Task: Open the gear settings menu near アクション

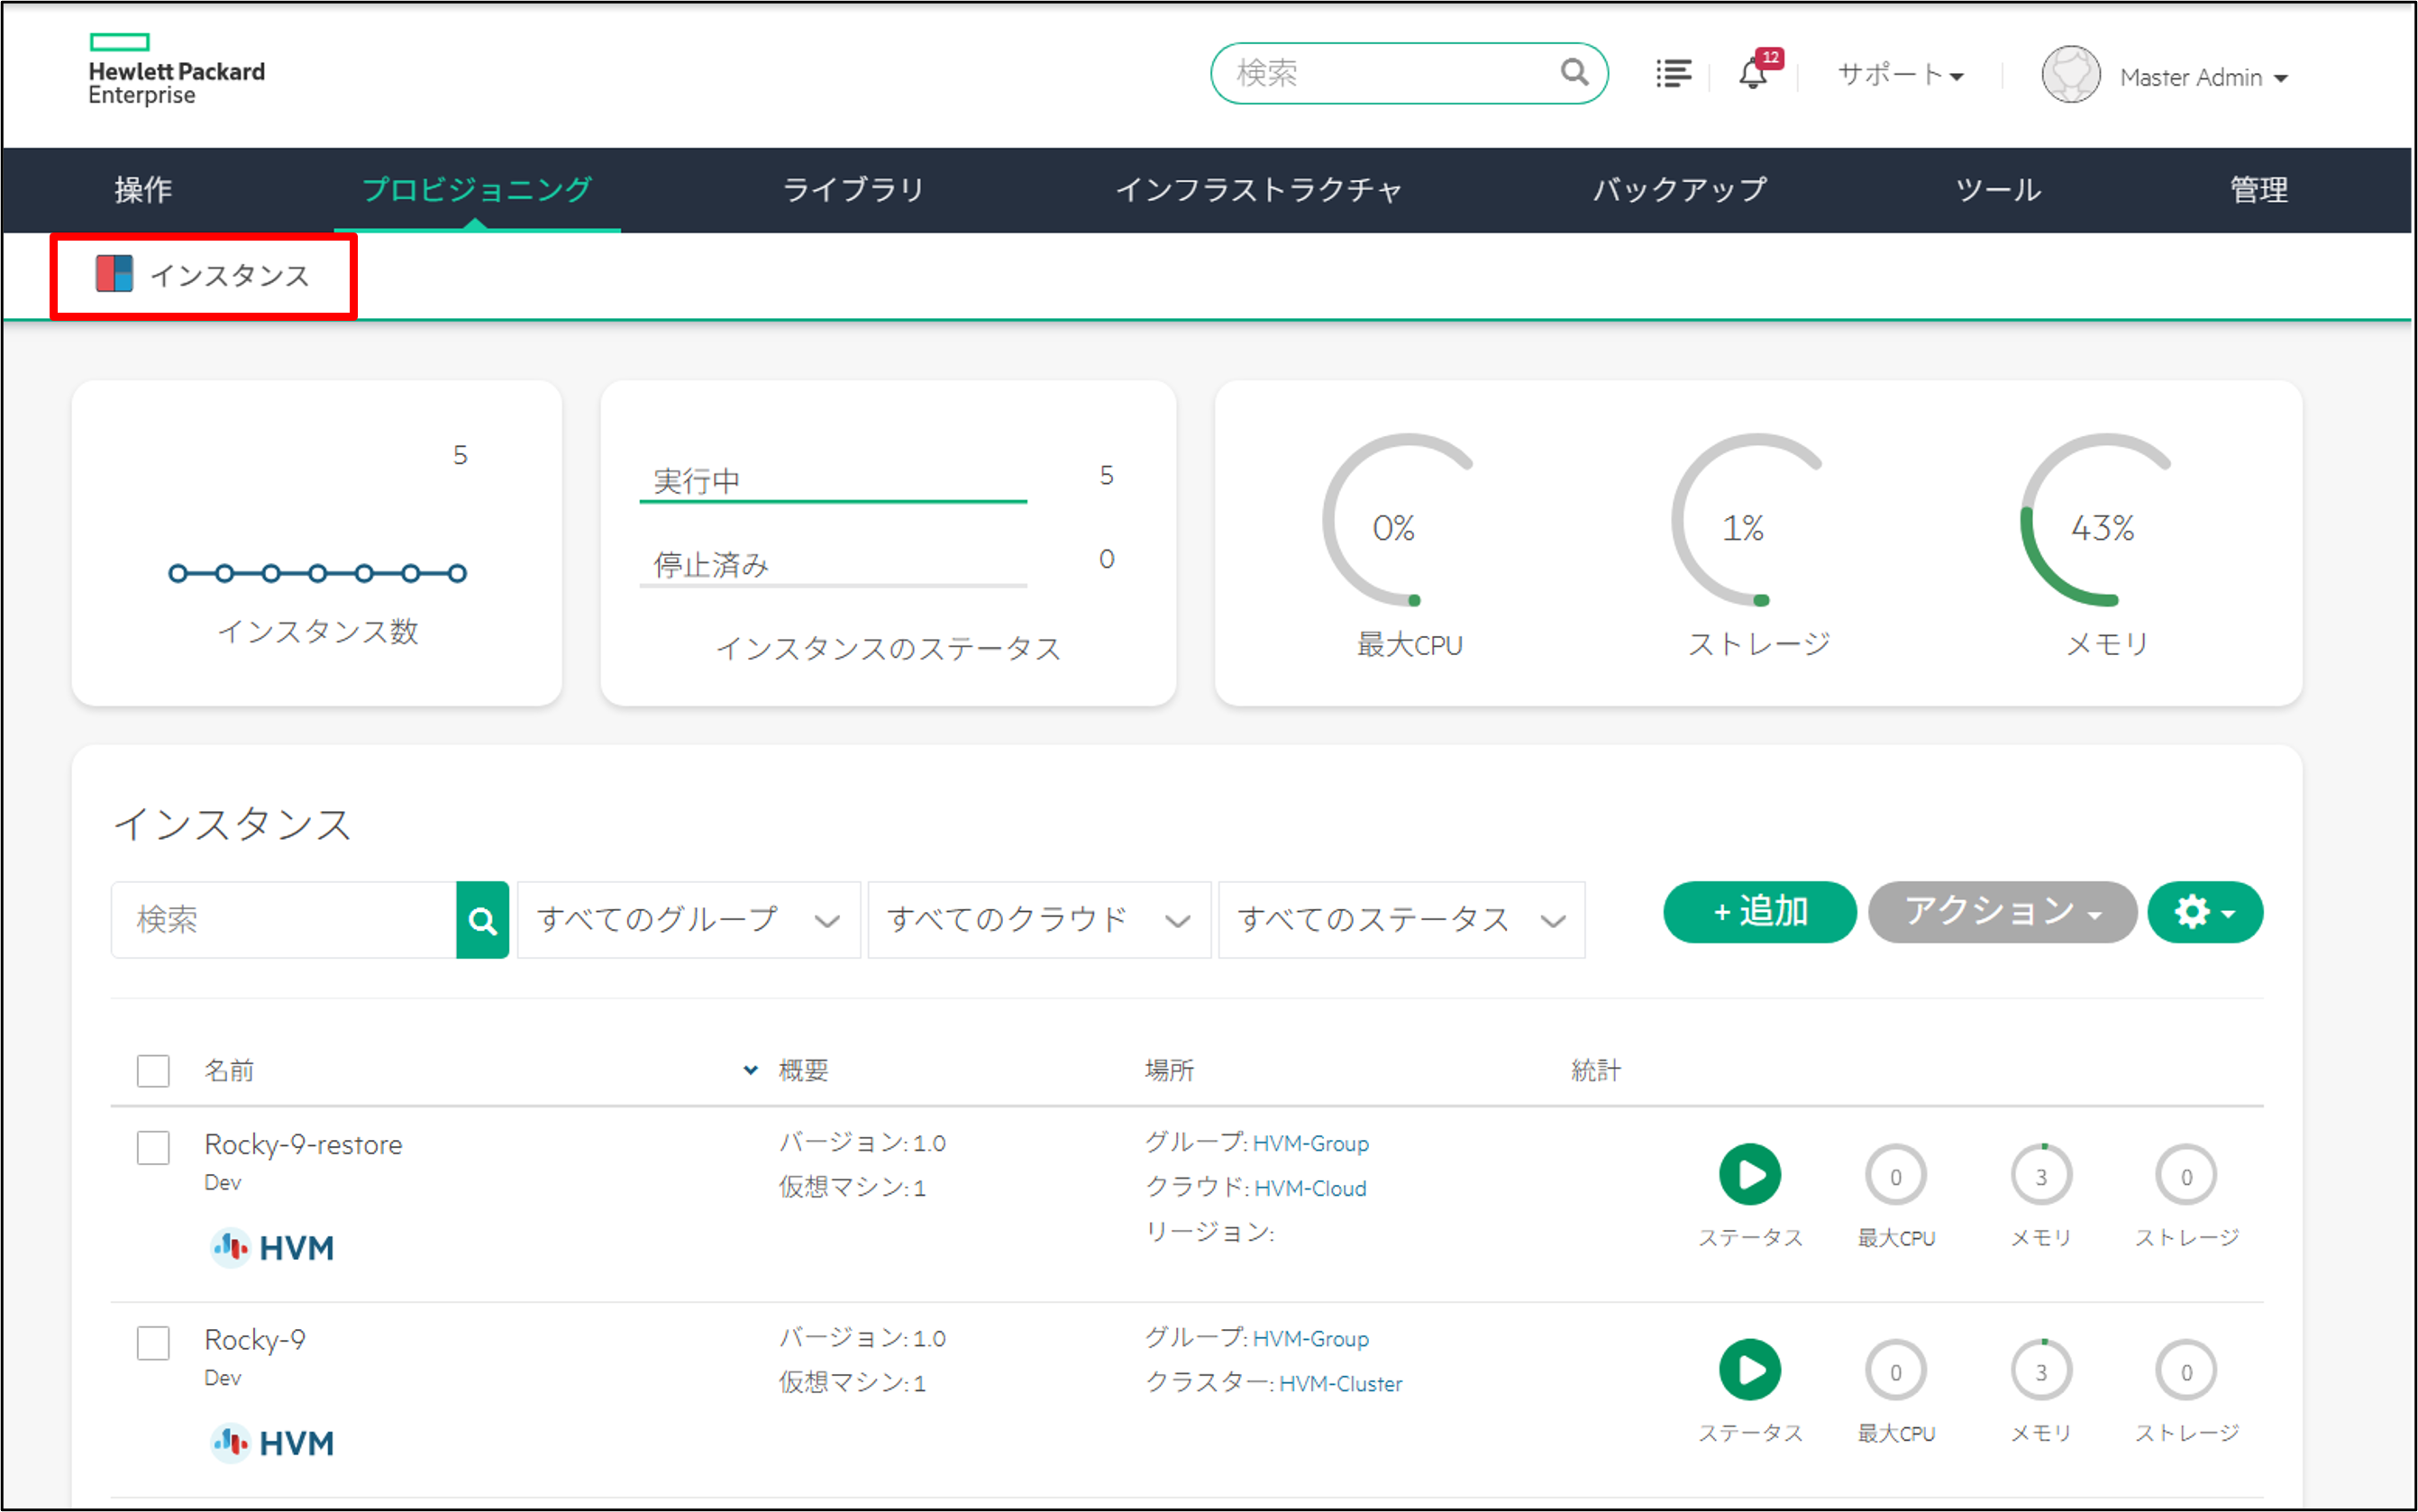Action: (2204, 912)
